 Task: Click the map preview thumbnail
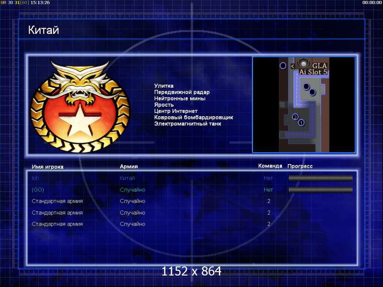304,105
